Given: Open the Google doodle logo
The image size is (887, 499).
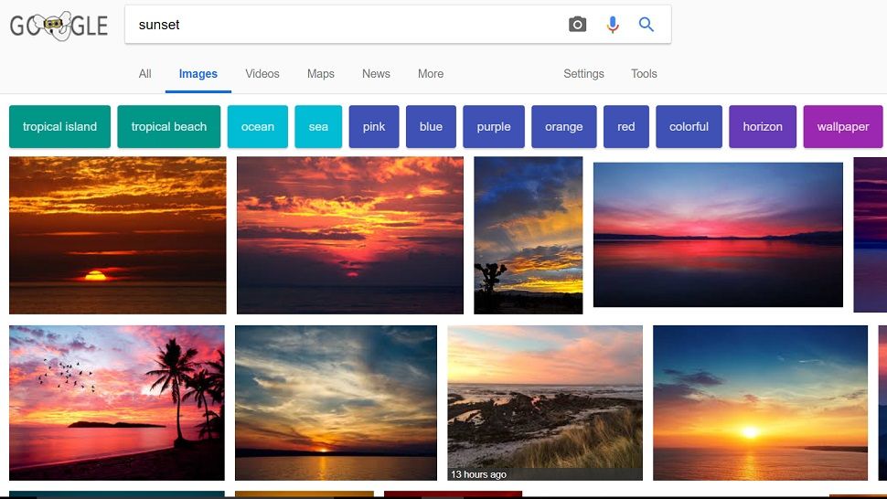Looking at the screenshot, I should 59,26.
